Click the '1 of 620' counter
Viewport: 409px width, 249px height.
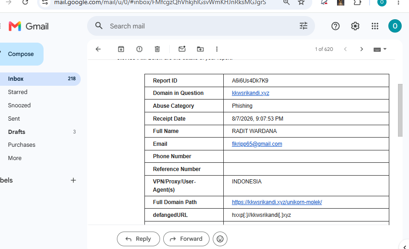coord(324,49)
